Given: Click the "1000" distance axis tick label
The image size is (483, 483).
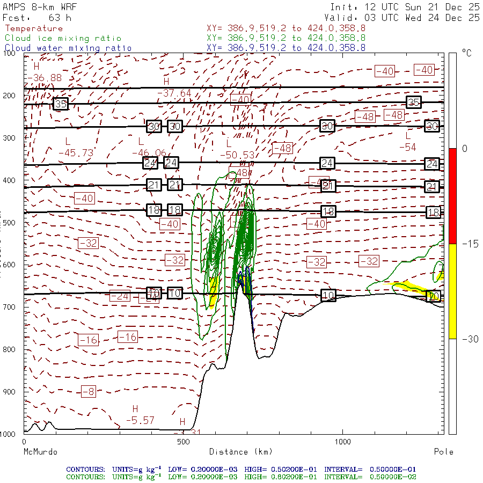Looking at the screenshot, I should click(342, 442).
